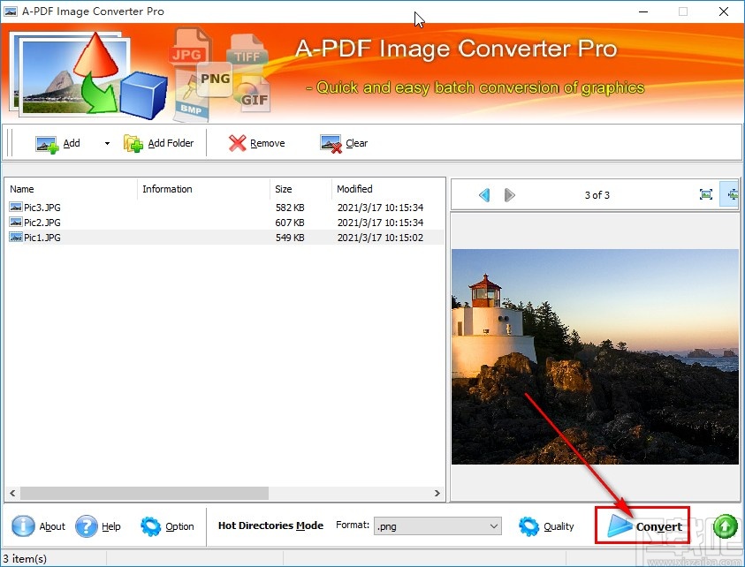745x567 pixels.
Task: Click the Add files icon
Action: click(x=48, y=142)
